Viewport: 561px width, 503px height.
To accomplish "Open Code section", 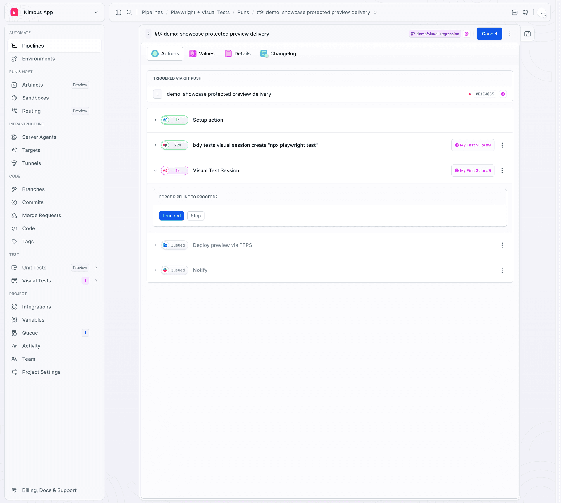I will click(x=54, y=228).
